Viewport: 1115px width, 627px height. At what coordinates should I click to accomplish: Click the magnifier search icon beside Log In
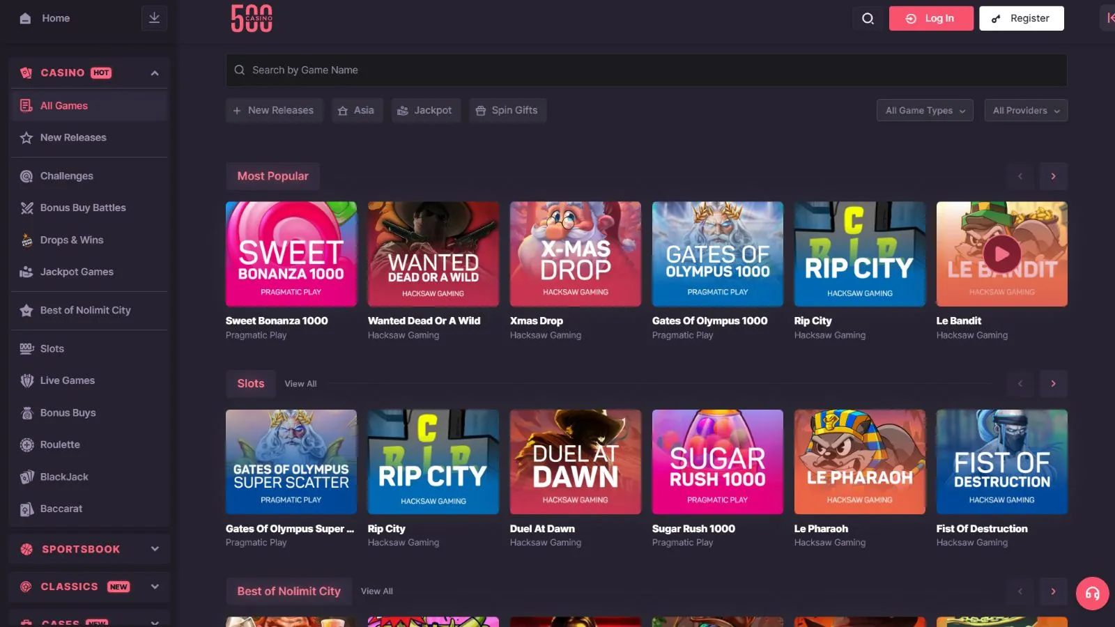coord(868,18)
